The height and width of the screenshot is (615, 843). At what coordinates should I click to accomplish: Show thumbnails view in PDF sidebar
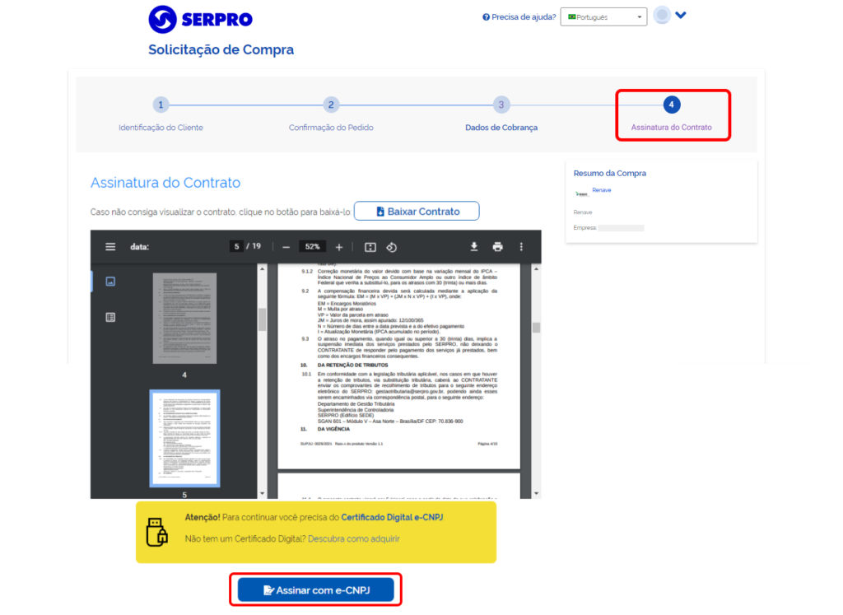(110, 282)
